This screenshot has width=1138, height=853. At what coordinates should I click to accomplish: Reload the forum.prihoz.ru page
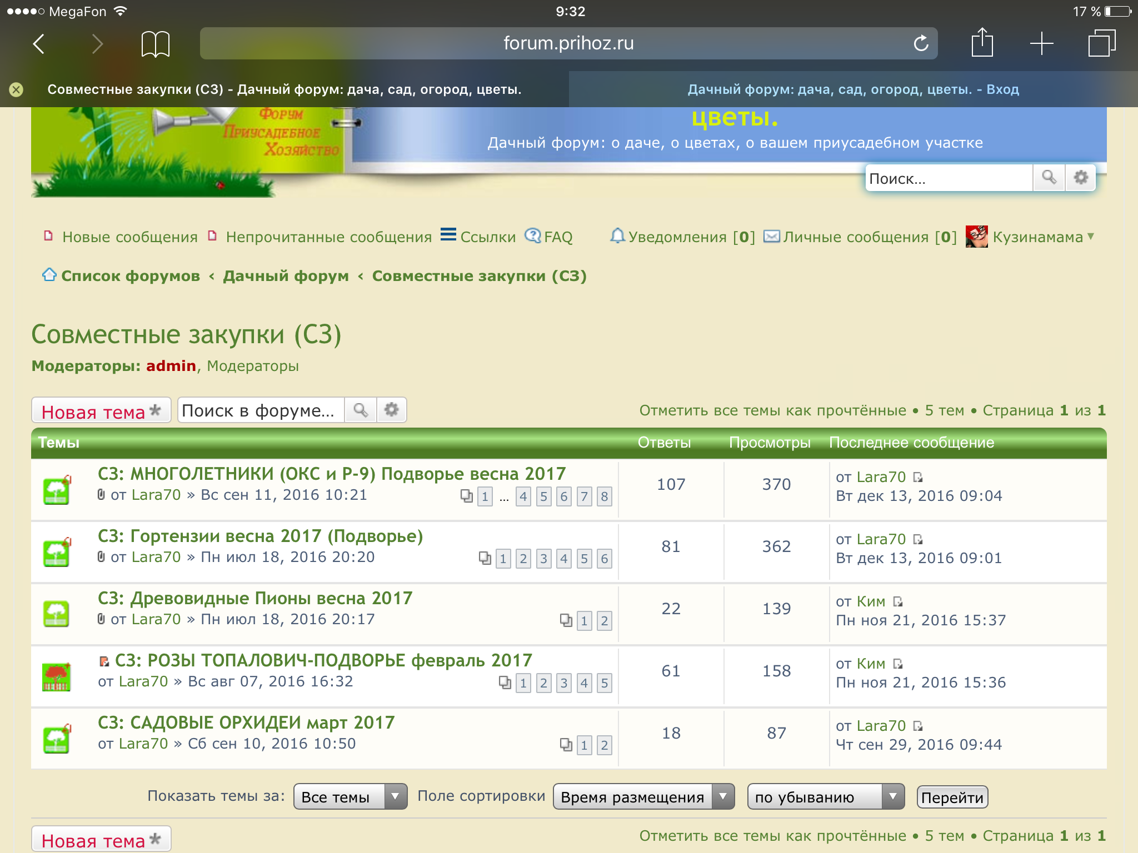point(921,43)
